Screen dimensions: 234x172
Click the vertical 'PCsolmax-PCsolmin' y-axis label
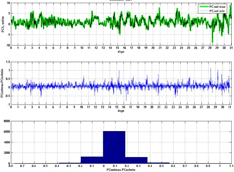(x=2, y=83)
